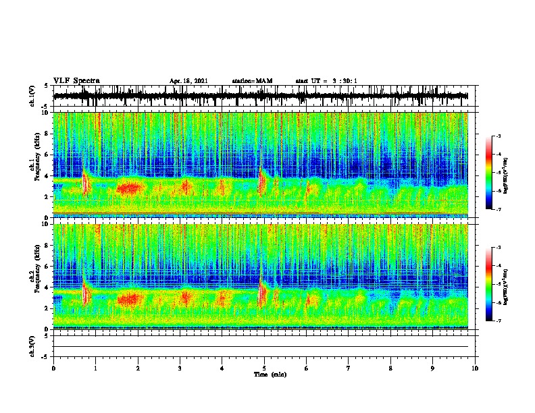535x413 pixels.
Task: Click the time axis tick label "9"
Action: pyautogui.click(x=432, y=368)
